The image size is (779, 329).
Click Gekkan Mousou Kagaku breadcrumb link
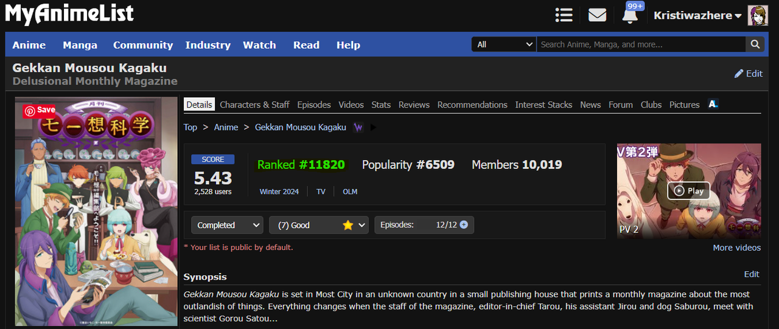click(301, 127)
